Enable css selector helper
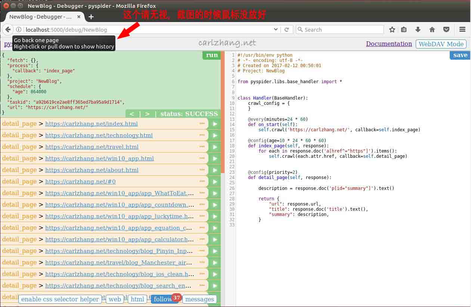The width and height of the screenshot is (471, 307). click(60, 299)
